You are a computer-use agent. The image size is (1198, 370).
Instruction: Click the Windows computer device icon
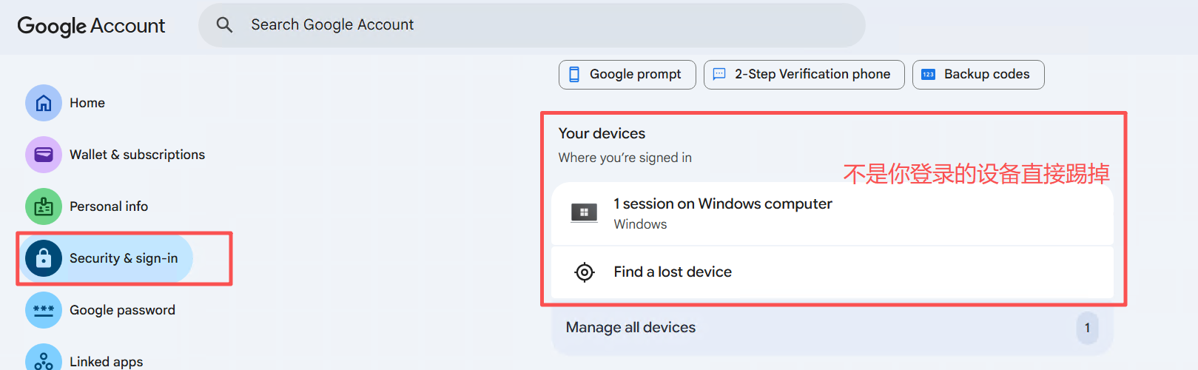click(585, 213)
